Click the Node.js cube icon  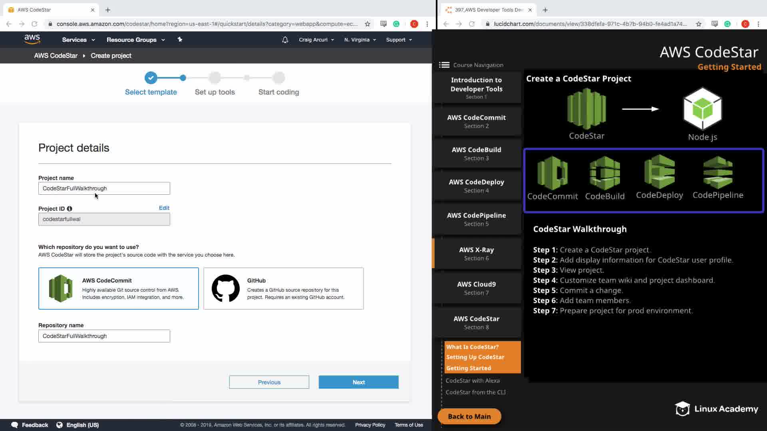702,109
